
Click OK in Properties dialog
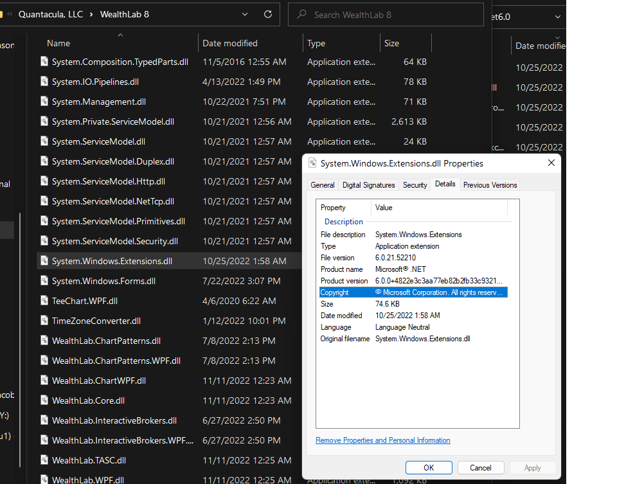point(429,467)
